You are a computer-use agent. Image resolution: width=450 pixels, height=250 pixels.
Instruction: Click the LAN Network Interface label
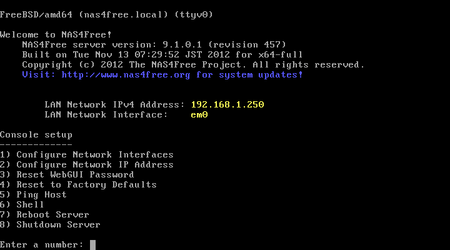click(106, 115)
